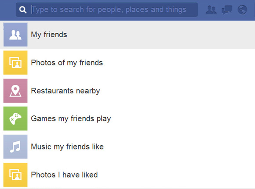Click the green game controller icon
Viewport: 255px width, 189px height.
click(x=15, y=118)
